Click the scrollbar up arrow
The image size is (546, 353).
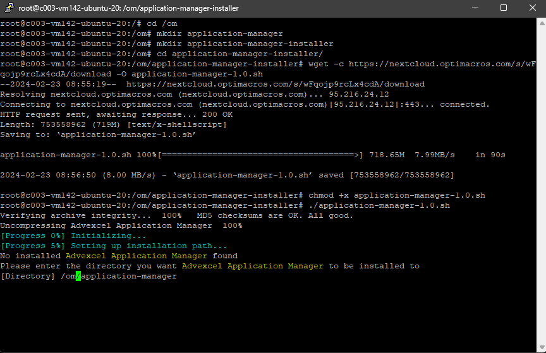coord(542,23)
